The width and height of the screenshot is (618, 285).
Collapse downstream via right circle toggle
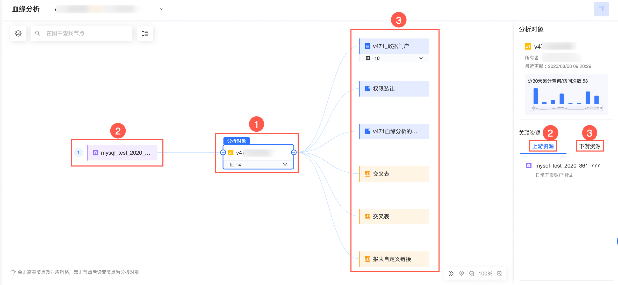point(294,152)
